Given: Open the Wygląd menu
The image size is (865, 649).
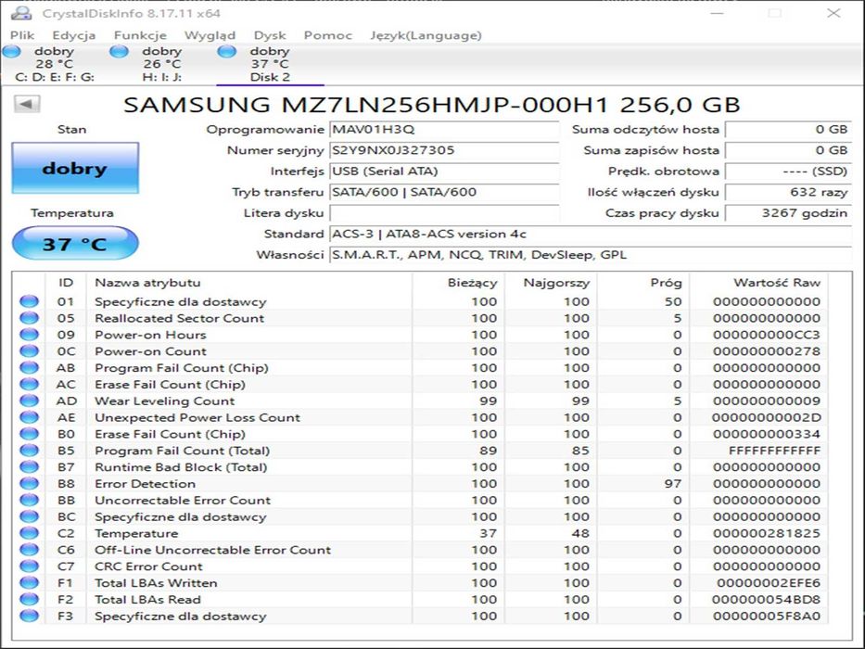Looking at the screenshot, I should click(210, 35).
